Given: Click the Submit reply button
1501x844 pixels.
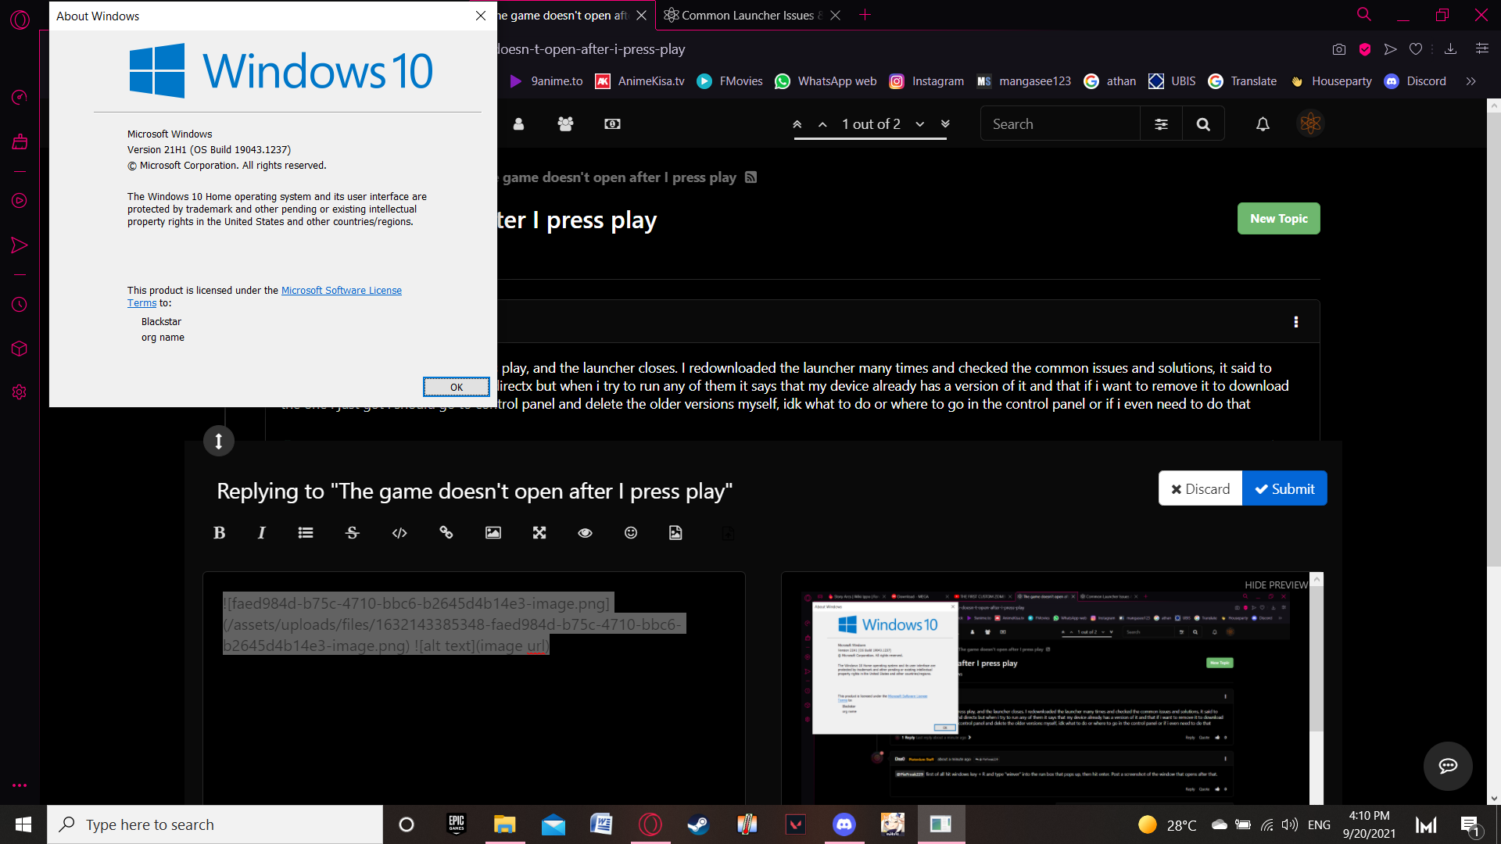Looking at the screenshot, I should tap(1285, 488).
